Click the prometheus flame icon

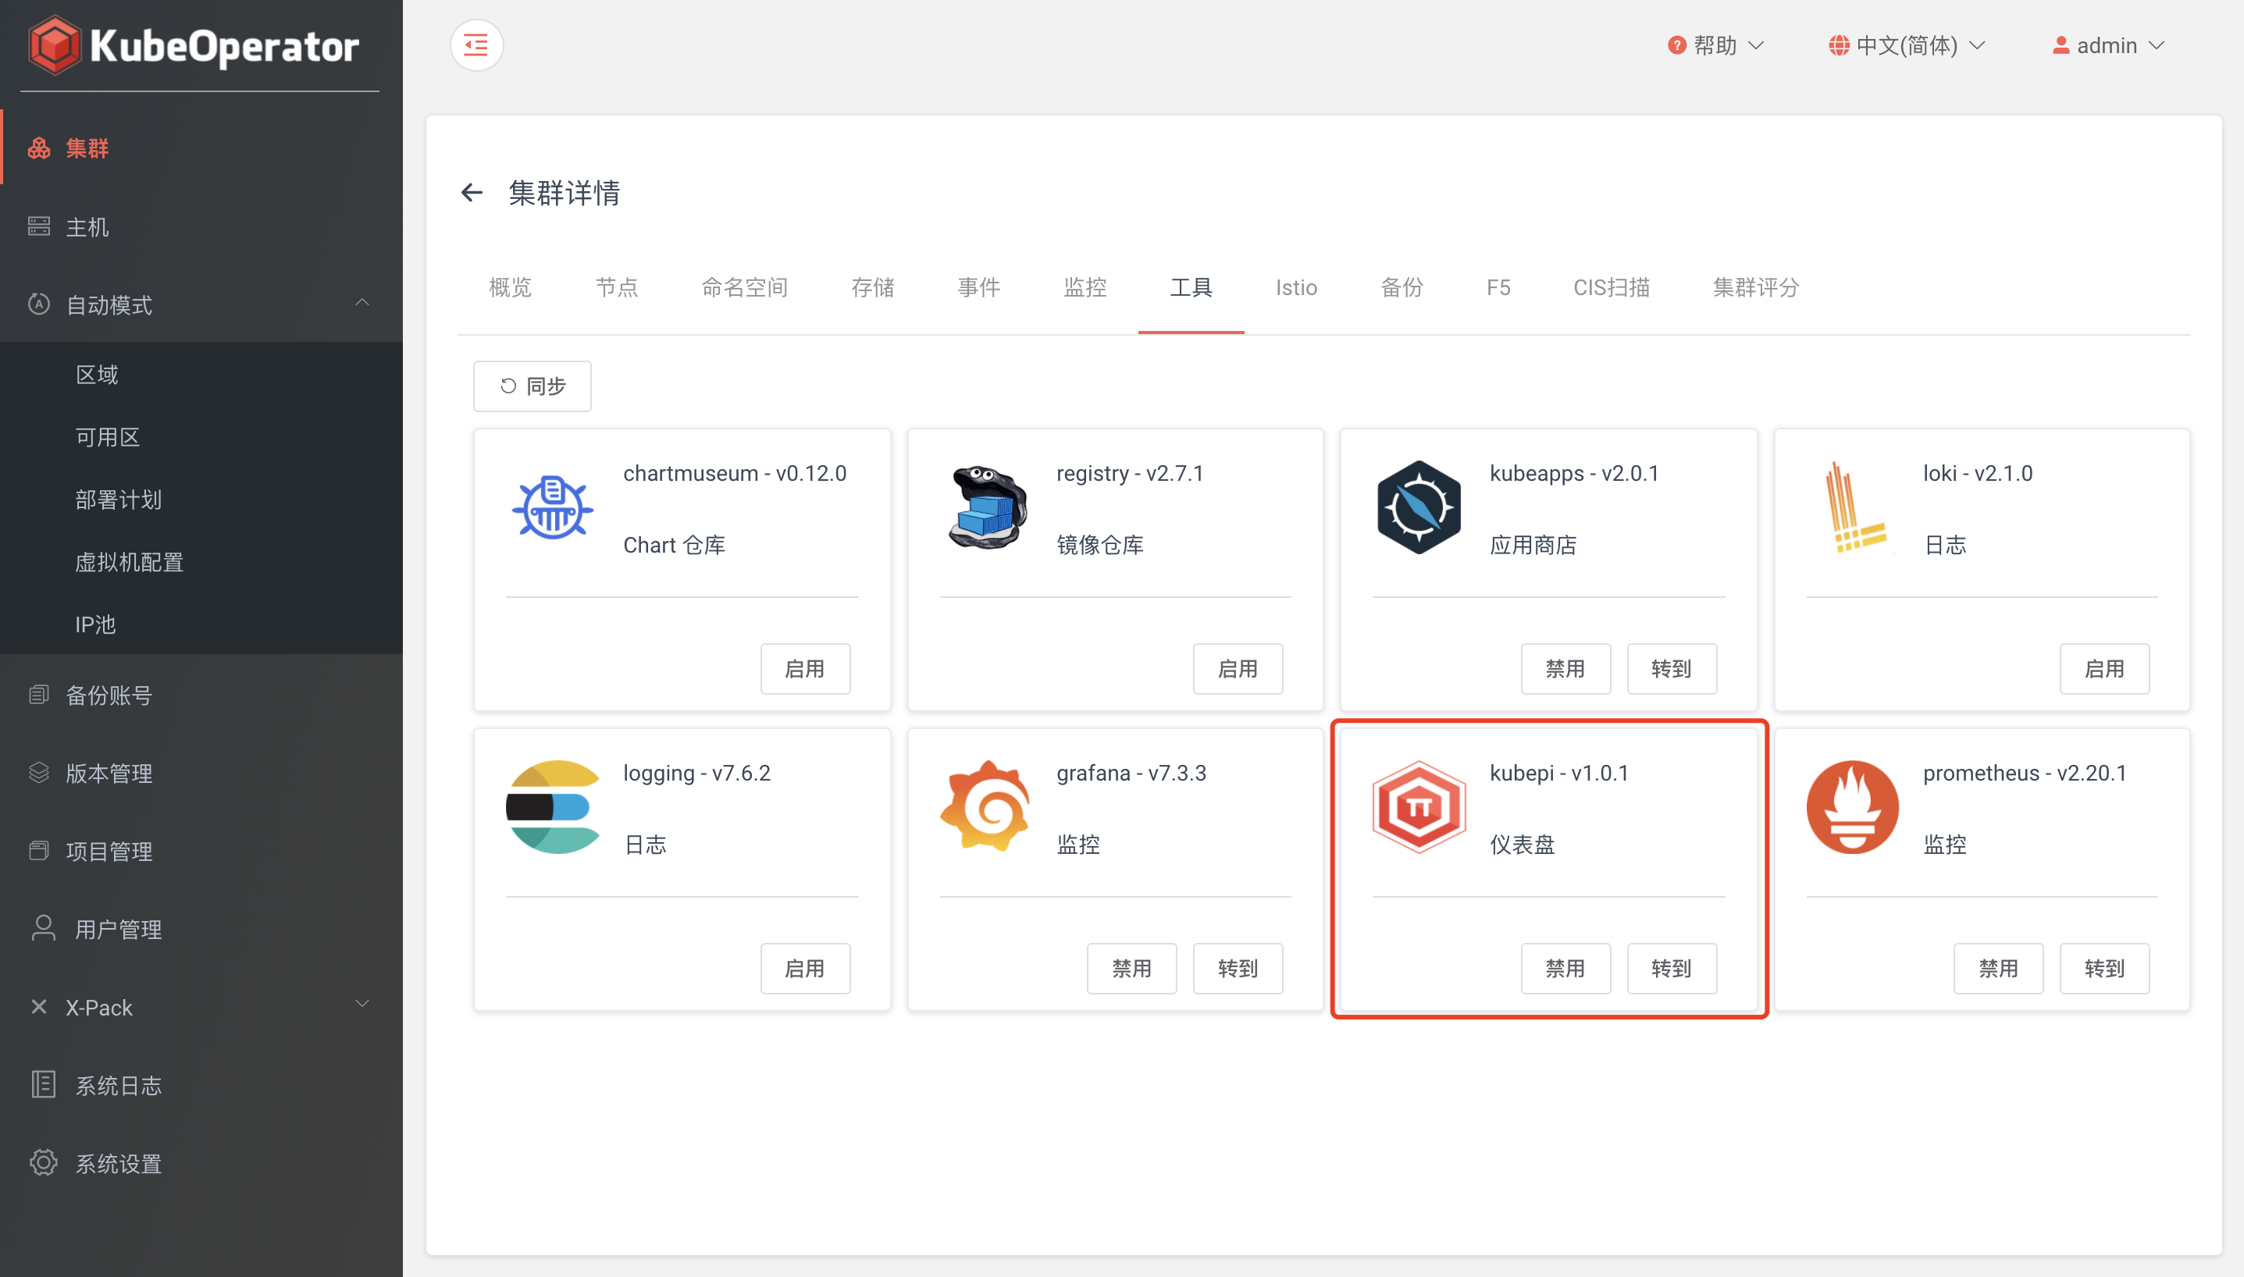point(1853,807)
